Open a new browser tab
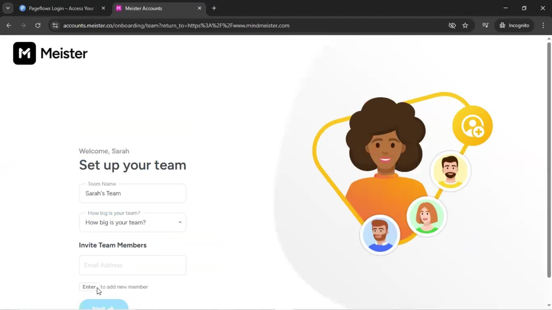 point(214,8)
